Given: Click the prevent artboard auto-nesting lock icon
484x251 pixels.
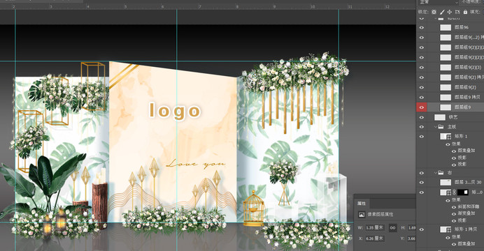Looking at the screenshot, I should click(457, 12).
